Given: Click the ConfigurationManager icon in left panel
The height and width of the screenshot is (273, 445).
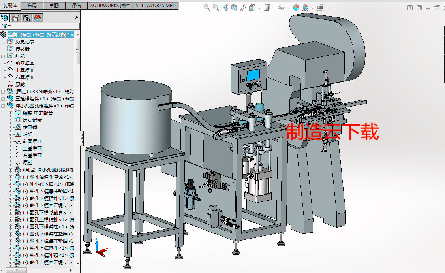Looking at the screenshot, I should click(26, 17).
